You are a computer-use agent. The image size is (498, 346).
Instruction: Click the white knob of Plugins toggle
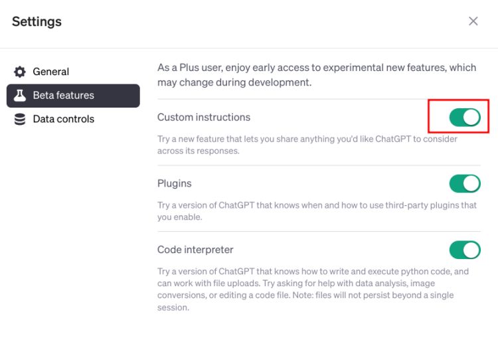[471, 183]
